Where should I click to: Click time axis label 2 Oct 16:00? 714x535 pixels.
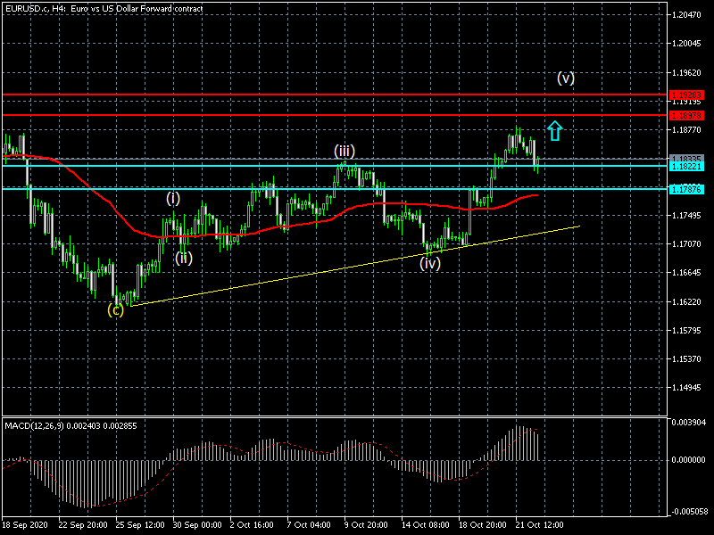pos(252,524)
